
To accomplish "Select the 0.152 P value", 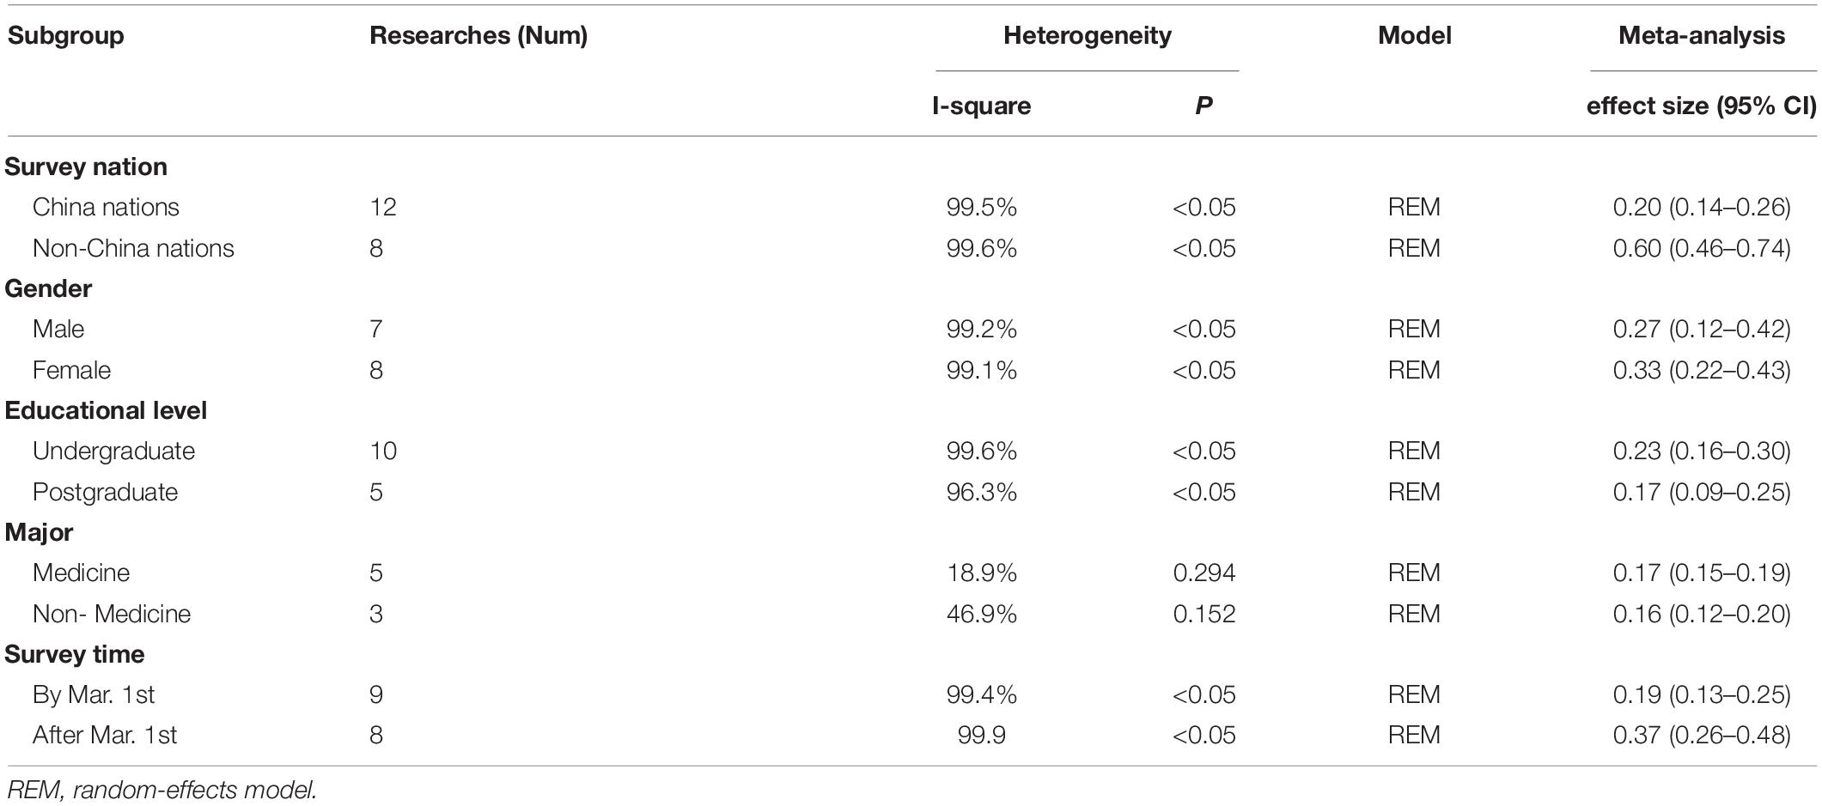I will [1204, 614].
